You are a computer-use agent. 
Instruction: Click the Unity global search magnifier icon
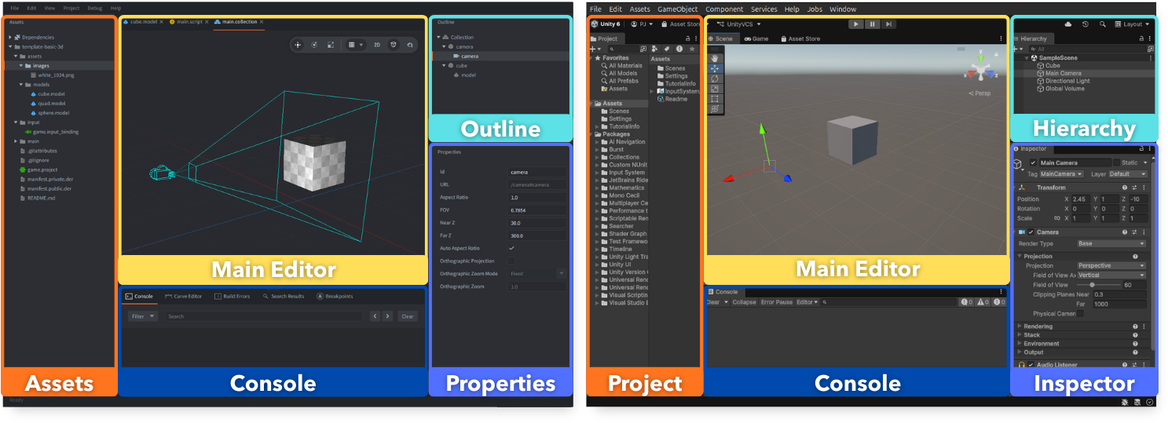[x=1103, y=24]
